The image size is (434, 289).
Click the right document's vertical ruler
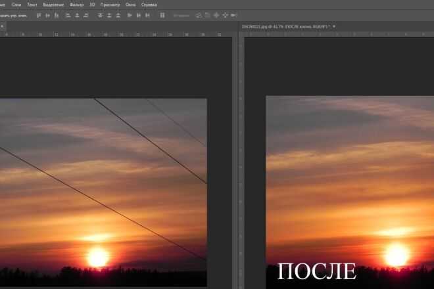(x=241, y=163)
